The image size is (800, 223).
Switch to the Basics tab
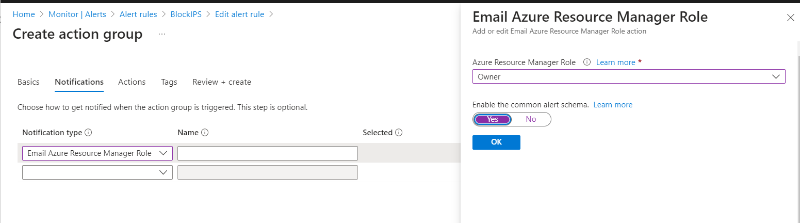click(28, 82)
